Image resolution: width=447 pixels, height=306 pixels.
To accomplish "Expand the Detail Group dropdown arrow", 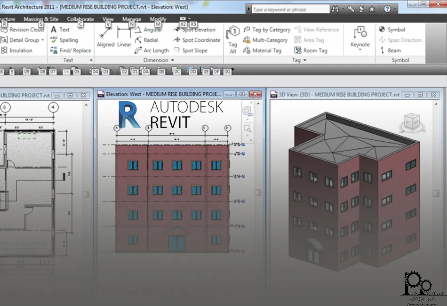I will 43,40.
